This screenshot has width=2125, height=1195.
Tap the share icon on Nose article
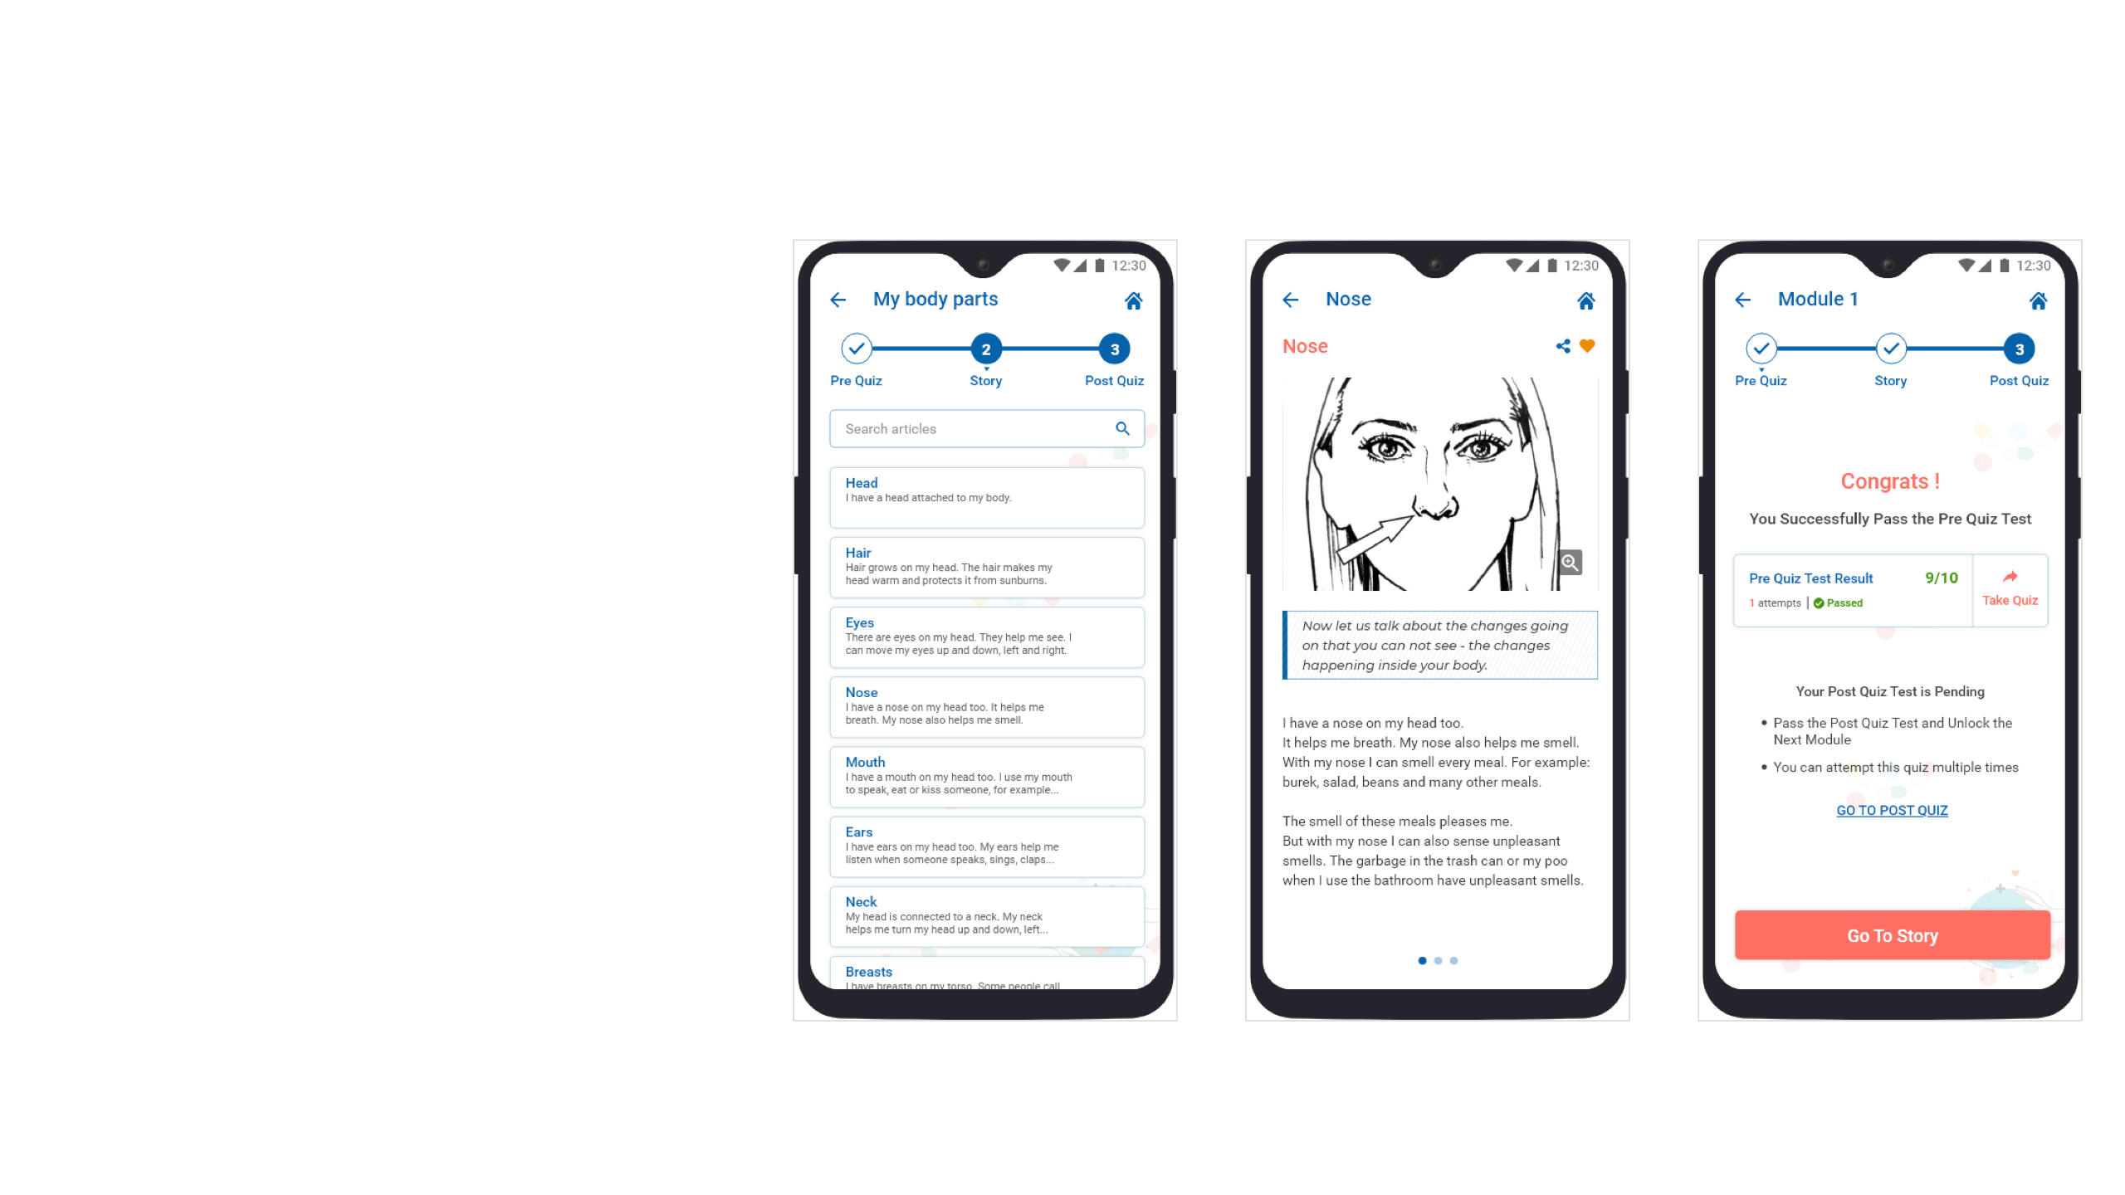1563,346
